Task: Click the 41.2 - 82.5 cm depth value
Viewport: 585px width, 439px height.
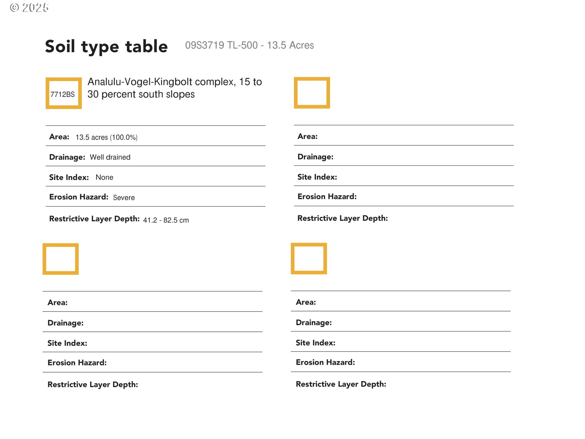Action: coord(166,220)
